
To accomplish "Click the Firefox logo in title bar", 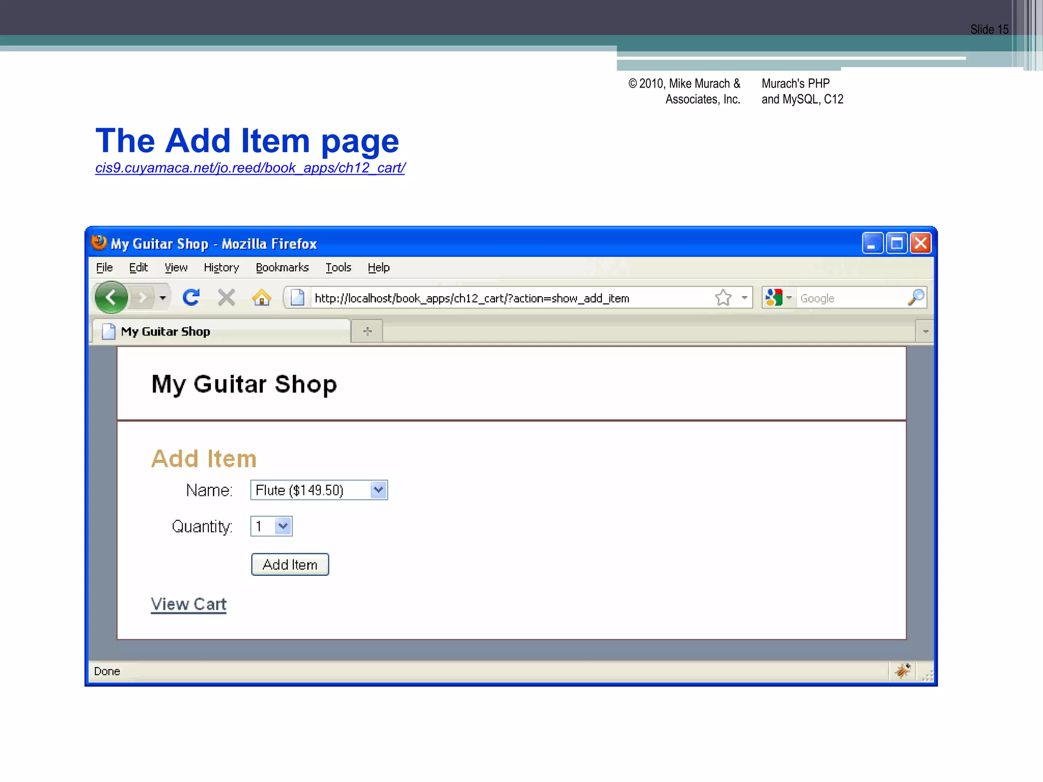I will pos(99,243).
